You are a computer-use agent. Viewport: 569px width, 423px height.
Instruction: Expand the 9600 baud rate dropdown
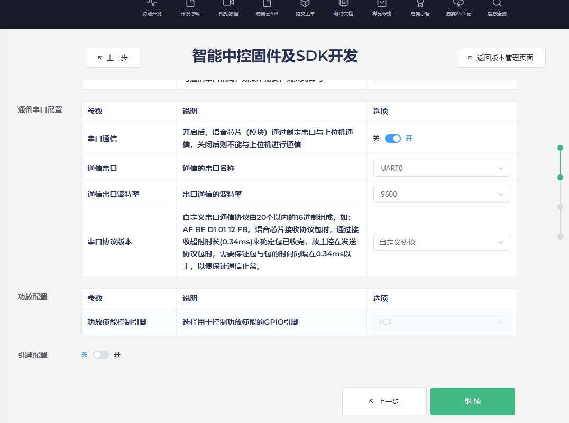[441, 194]
